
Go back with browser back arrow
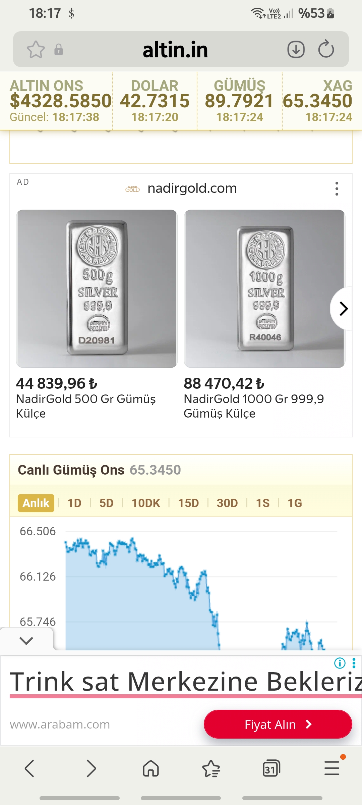pyautogui.click(x=29, y=768)
